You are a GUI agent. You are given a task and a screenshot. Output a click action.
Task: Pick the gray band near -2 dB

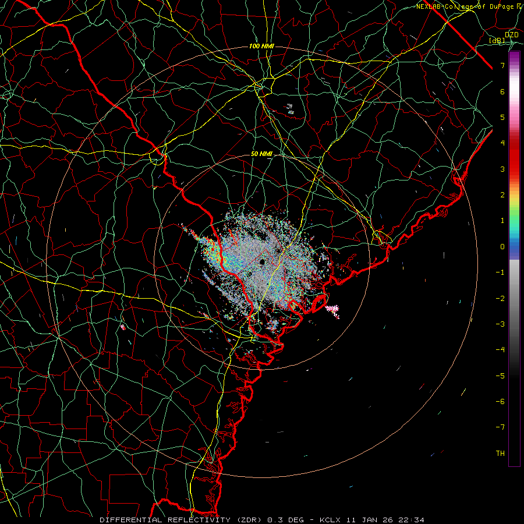coord(514,298)
